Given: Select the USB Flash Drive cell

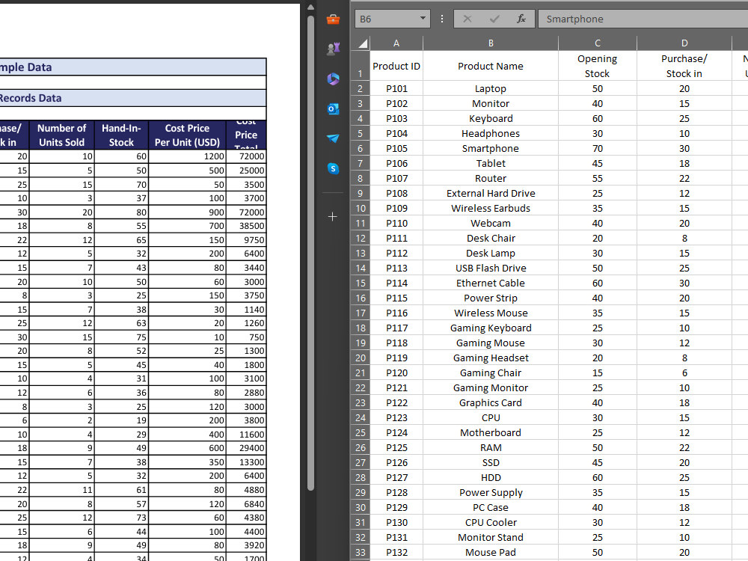Looking at the screenshot, I should pos(491,268).
